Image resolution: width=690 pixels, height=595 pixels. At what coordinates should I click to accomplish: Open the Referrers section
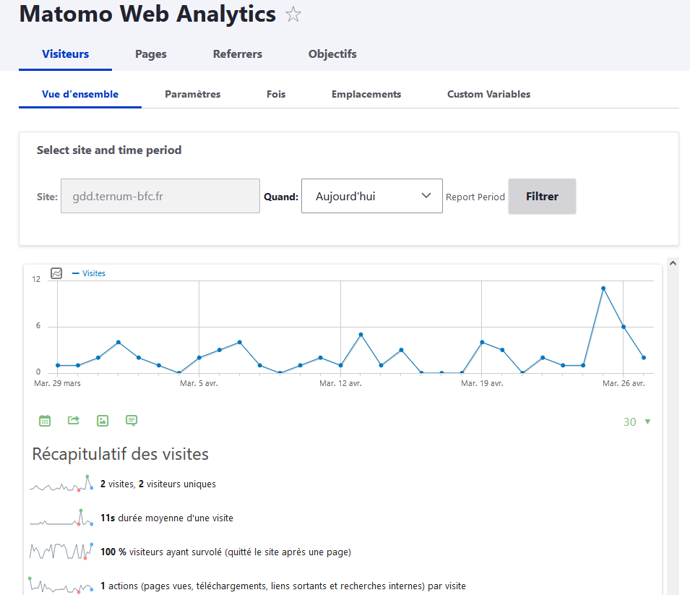click(x=237, y=53)
